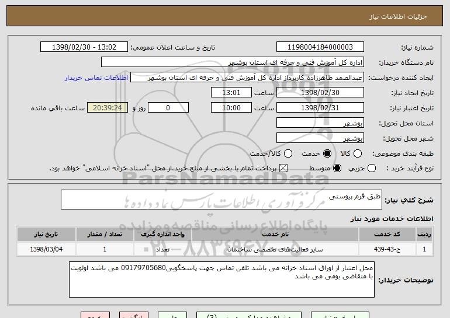This screenshot has width=450, height=318.
Task: Select the کالا/خدمت radio button
Action: click(x=288, y=153)
